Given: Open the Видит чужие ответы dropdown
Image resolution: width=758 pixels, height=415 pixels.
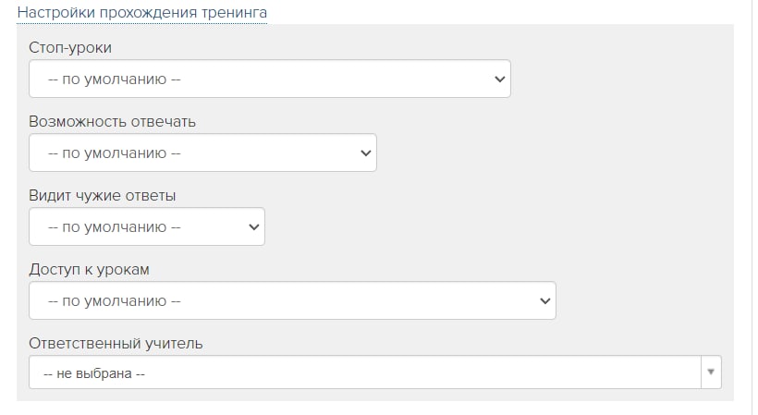Looking at the screenshot, I should coord(147,226).
